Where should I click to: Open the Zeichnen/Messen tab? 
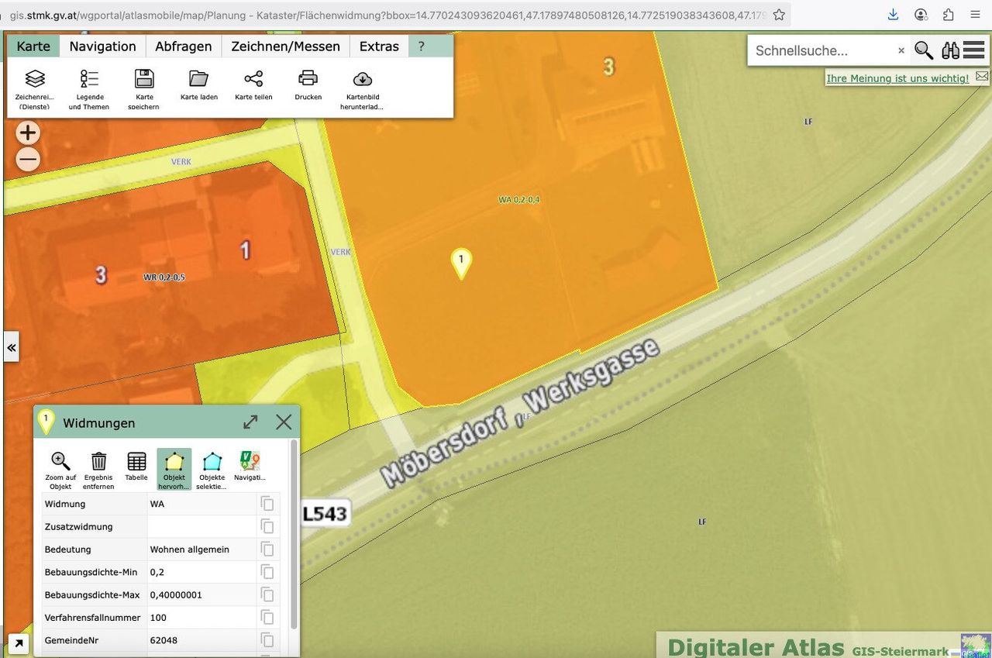(x=285, y=47)
